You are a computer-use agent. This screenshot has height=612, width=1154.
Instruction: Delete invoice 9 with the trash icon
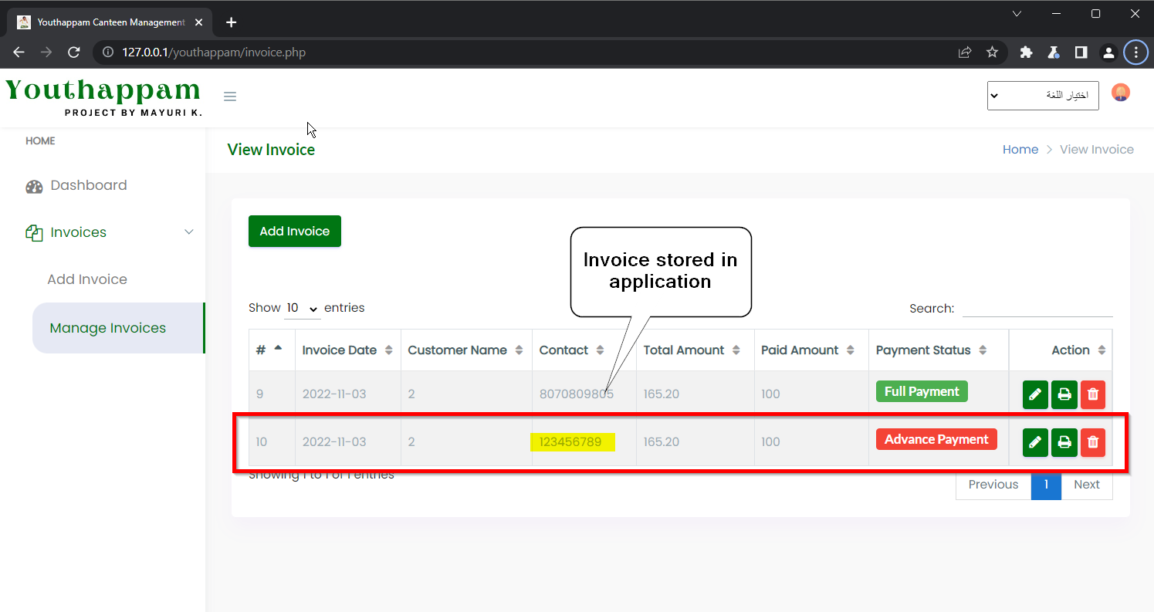click(x=1093, y=394)
